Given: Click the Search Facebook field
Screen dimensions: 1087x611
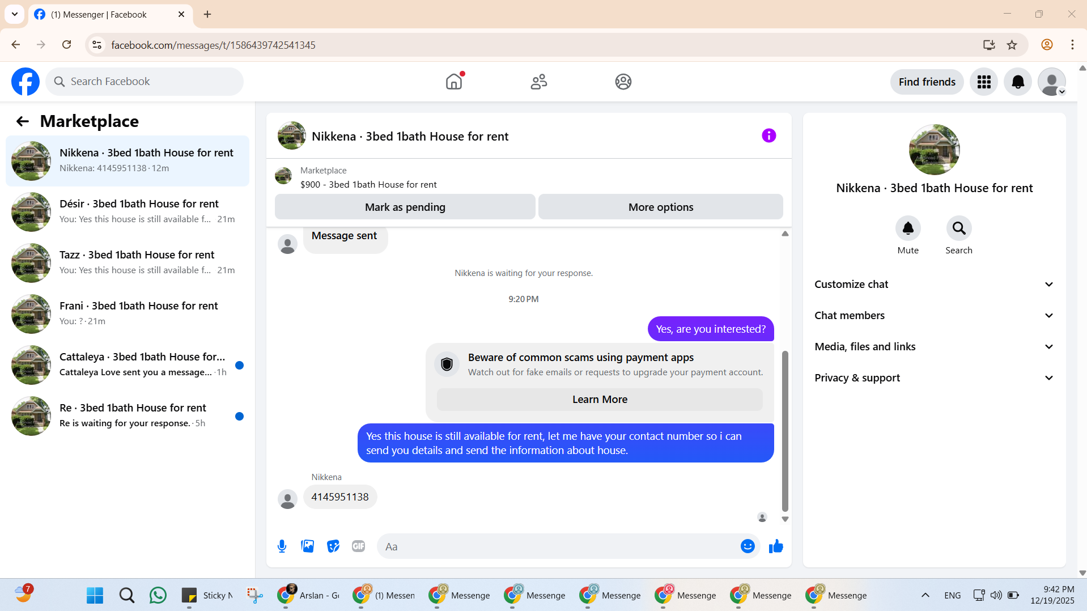Looking at the screenshot, I should [x=145, y=82].
